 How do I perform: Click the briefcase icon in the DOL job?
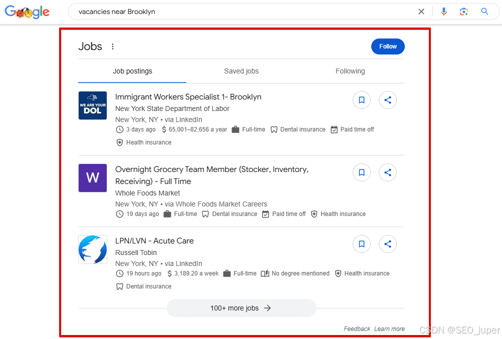pos(235,129)
